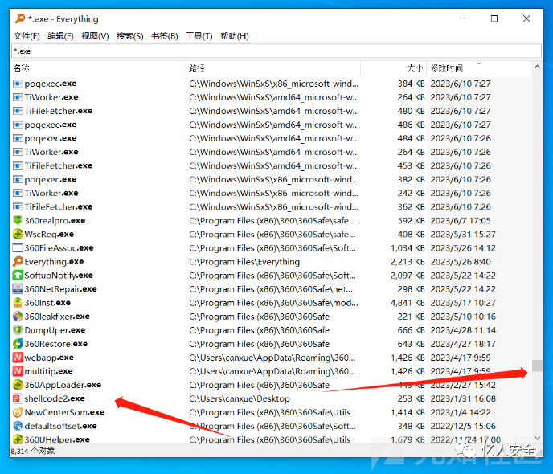The height and width of the screenshot is (474, 553).
Task: Focus the *.exe search input field
Action: (276, 51)
